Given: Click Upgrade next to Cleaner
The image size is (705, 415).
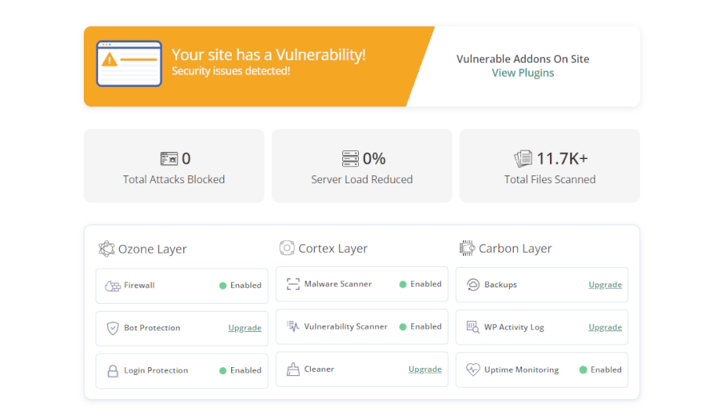Looking at the screenshot, I should coord(425,369).
